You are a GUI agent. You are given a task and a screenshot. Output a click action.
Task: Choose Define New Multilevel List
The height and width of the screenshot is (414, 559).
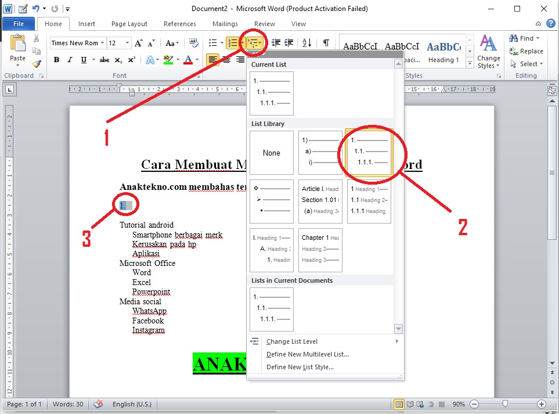coord(325,354)
